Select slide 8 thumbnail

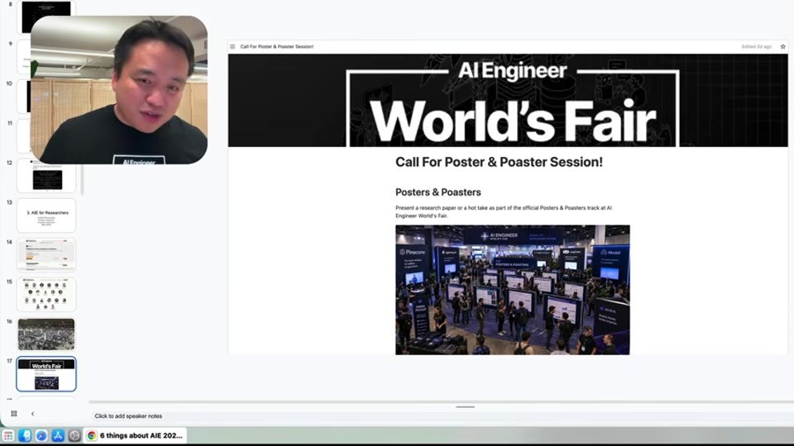(x=46, y=8)
